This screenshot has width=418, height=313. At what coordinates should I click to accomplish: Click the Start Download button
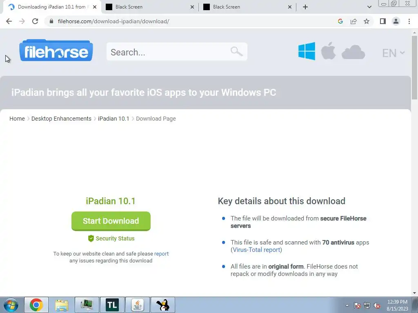coord(111,221)
